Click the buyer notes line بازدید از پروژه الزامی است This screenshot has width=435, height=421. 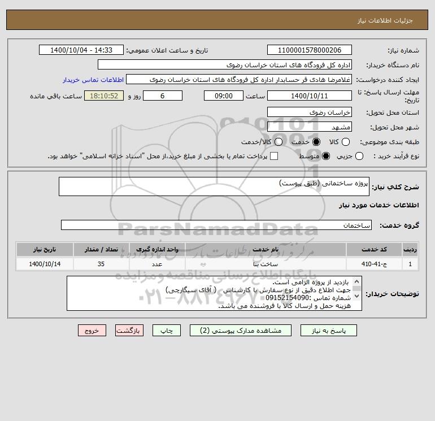point(310,283)
